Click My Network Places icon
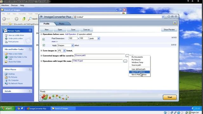Screen dimensions: 203x114 coord(6,84)
